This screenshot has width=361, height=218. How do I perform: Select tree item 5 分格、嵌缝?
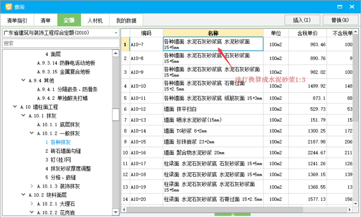pyautogui.click(x=61, y=177)
